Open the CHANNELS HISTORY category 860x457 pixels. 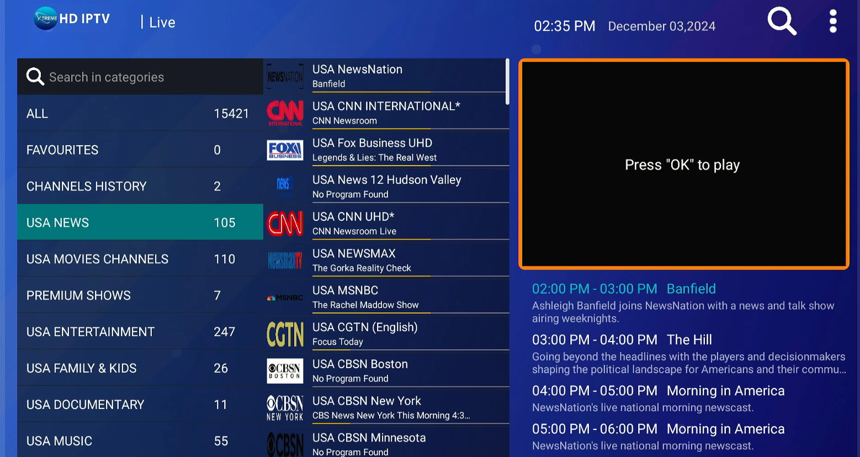[140, 186]
